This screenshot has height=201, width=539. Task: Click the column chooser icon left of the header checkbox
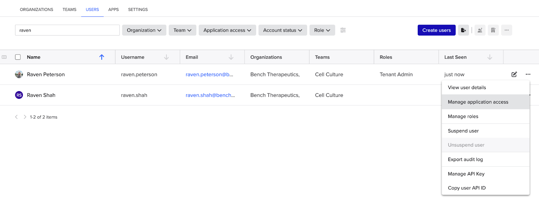click(x=4, y=57)
